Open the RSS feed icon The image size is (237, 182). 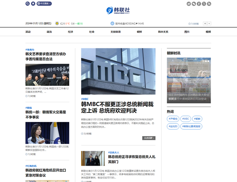click(209, 4)
